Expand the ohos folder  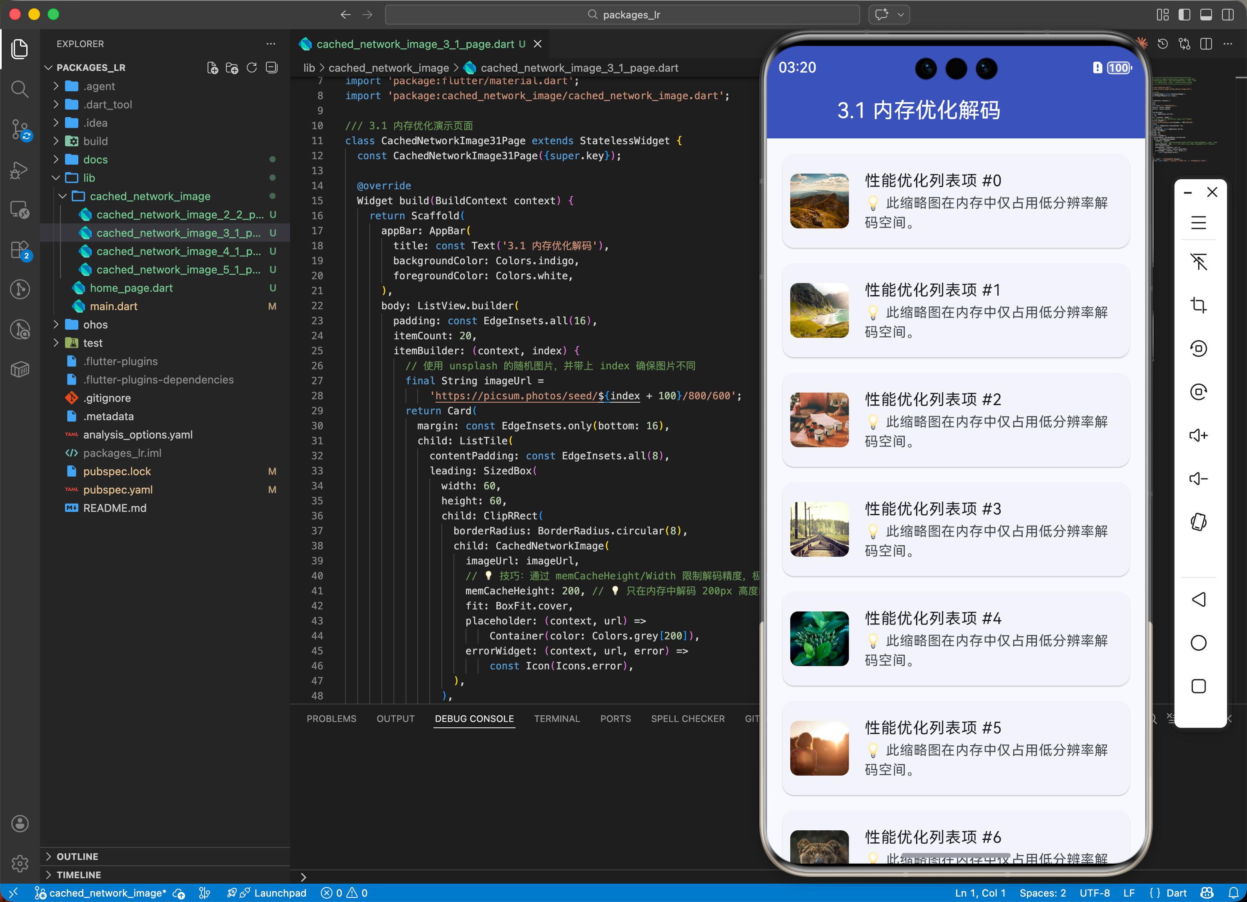(x=95, y=325)
